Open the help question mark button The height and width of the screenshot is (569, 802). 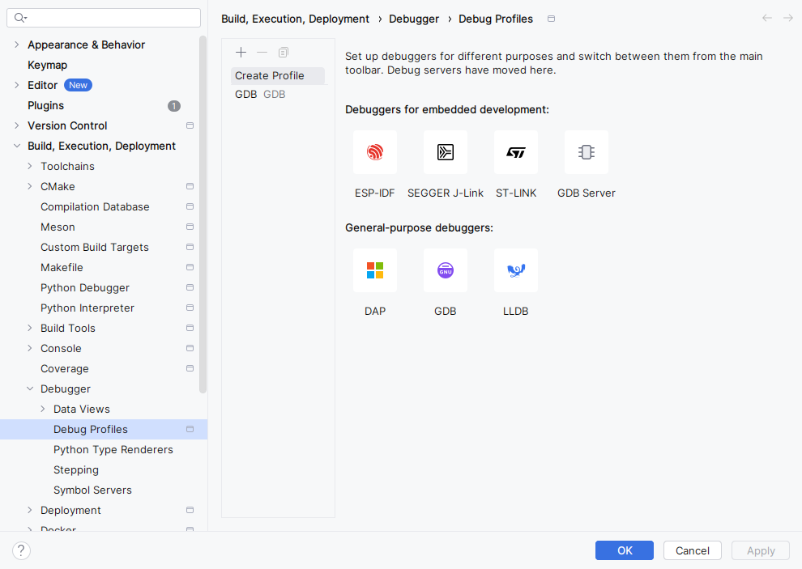pos(21,550)
